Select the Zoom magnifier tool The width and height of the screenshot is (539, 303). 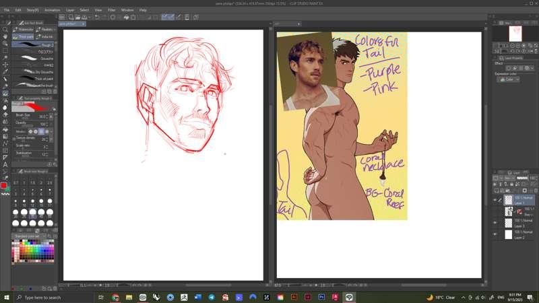pyautogui.click(x=5, y=30)
